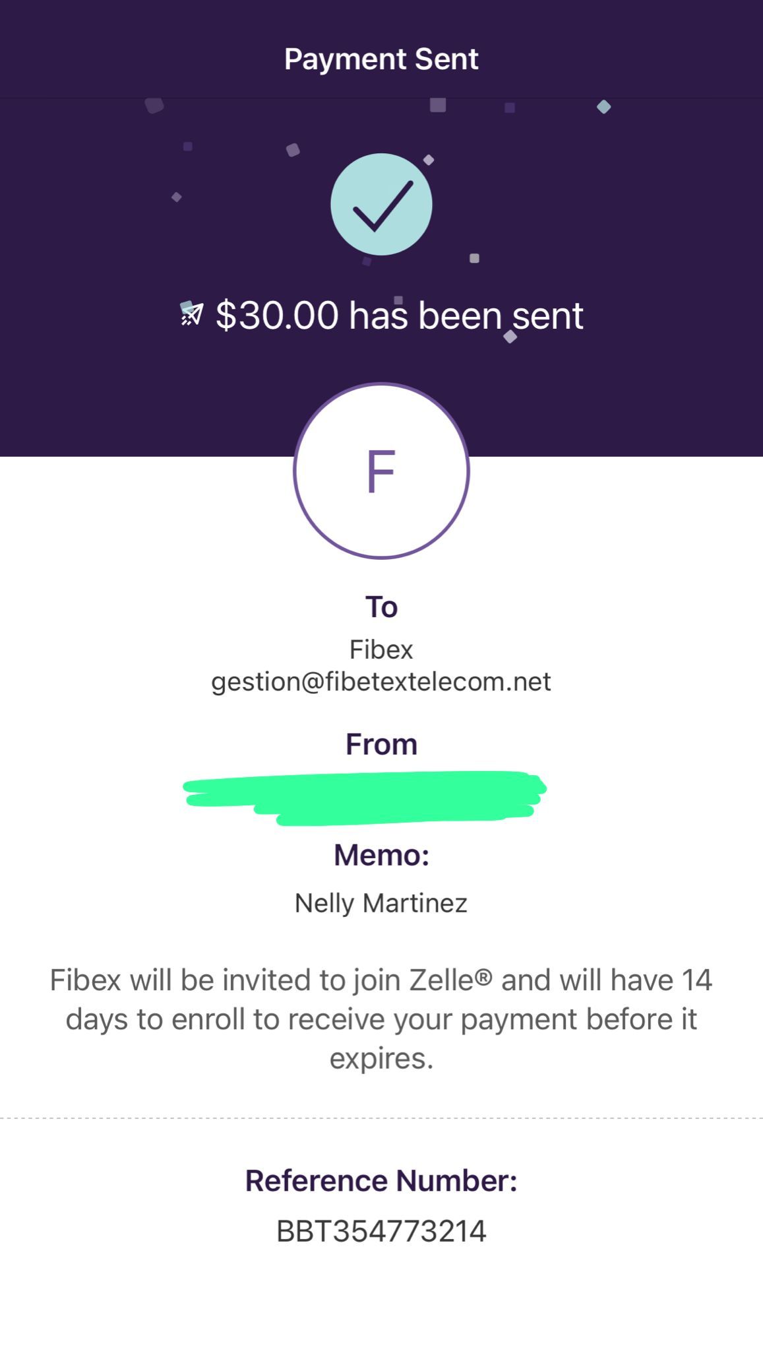Click the To label
Image resolution: width=763 pixels, height=1352 pixels.
click(381, 607)
